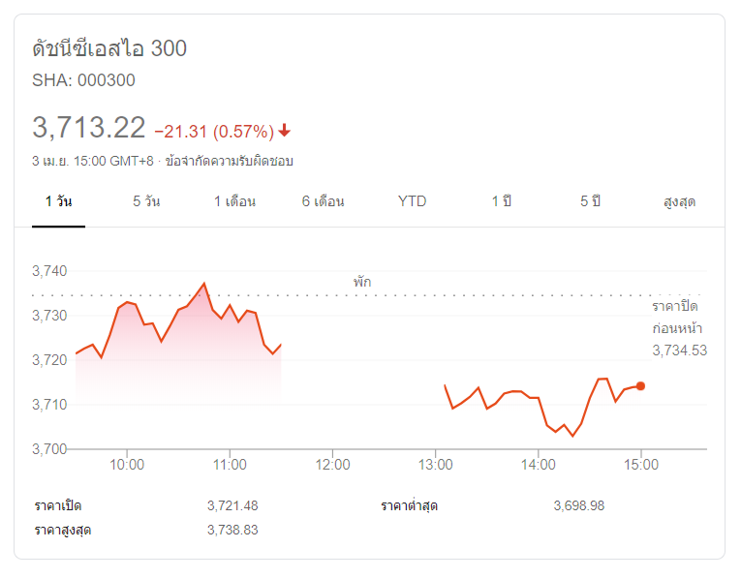View the 5 ปี chart range
The height and width of the screenshot is (579, 741).
590,201
